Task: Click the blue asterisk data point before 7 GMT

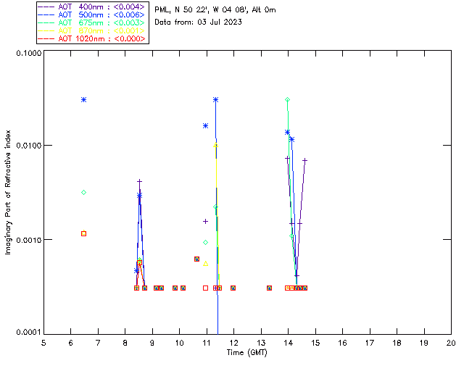Action: [84, 100]
